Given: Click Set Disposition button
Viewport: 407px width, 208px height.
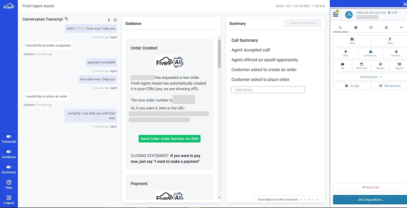Looking at the screenshot, I should 371,200.
